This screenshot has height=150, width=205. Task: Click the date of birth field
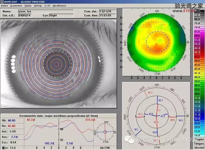[x=25, y=15]
